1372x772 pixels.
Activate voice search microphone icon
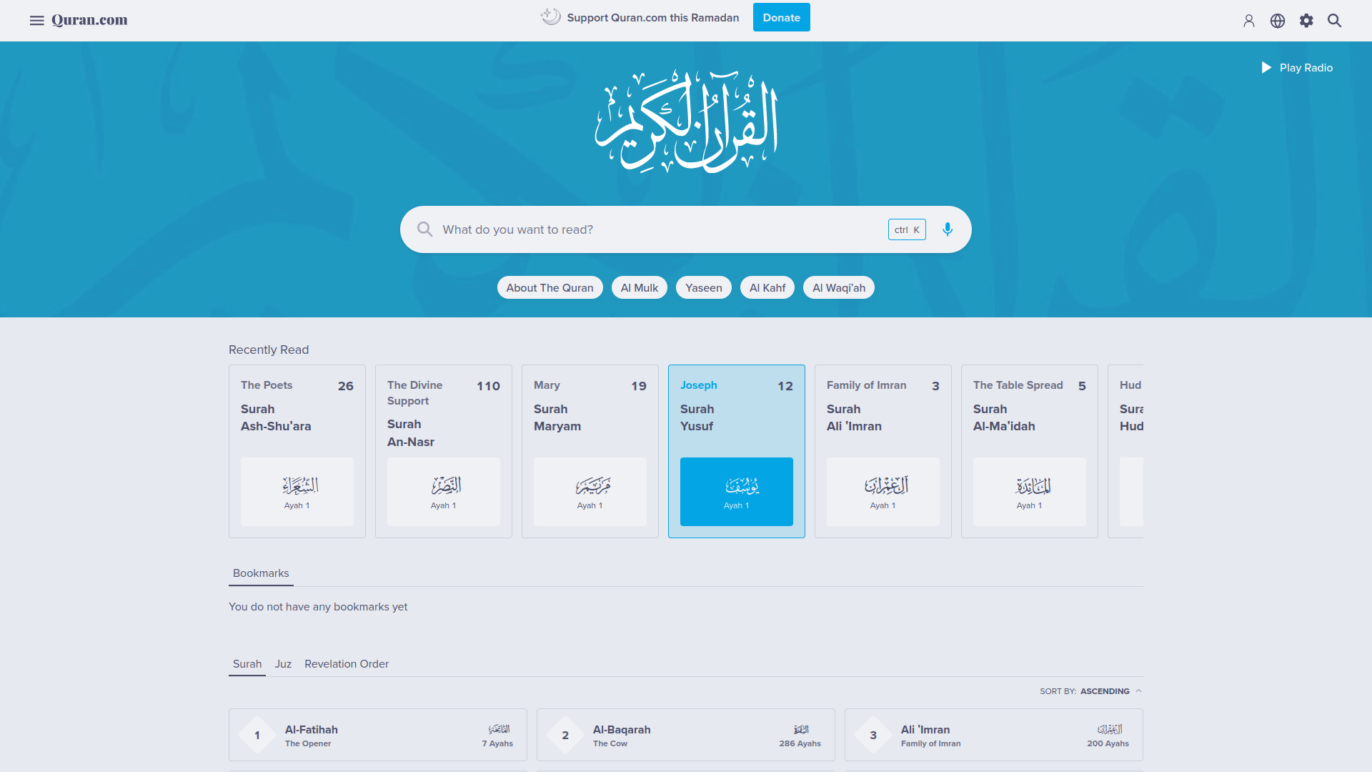(947, 229)
